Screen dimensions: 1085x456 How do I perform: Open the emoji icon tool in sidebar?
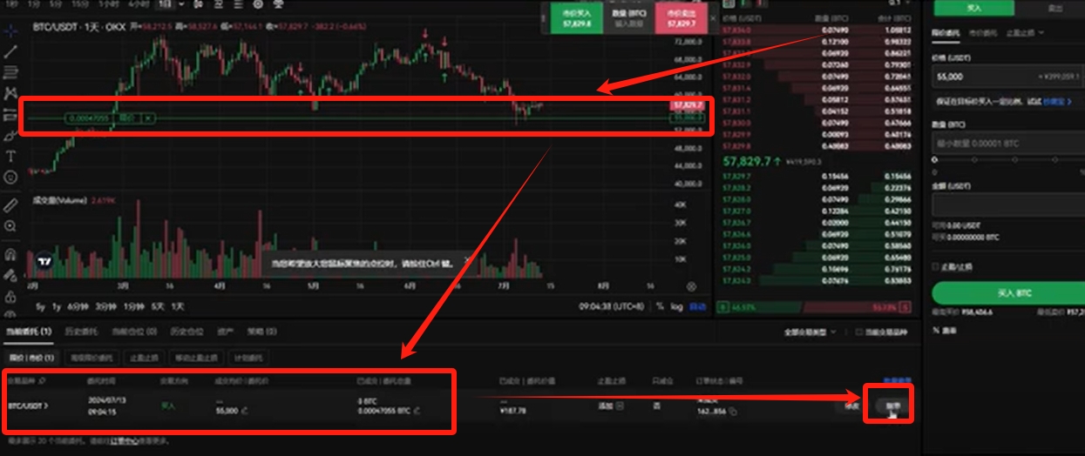(x=10, y=177)
